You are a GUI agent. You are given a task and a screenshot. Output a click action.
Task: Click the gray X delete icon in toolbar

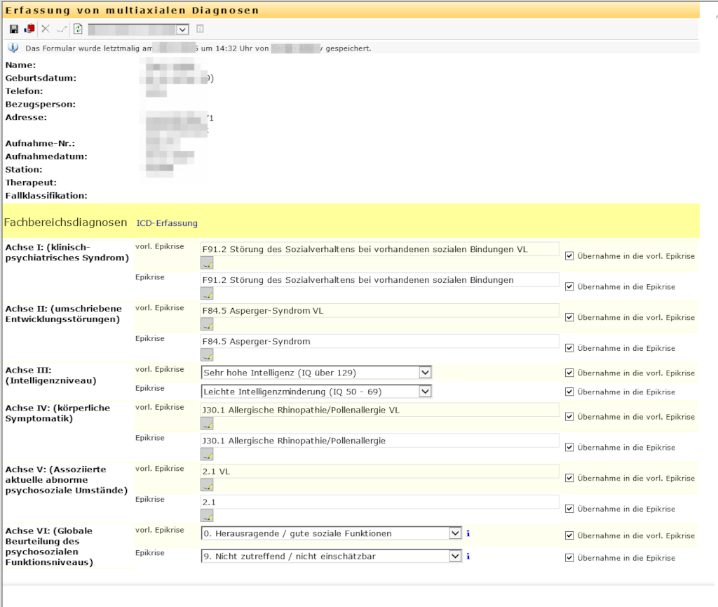pyautogui.click(x=46, y=29)
